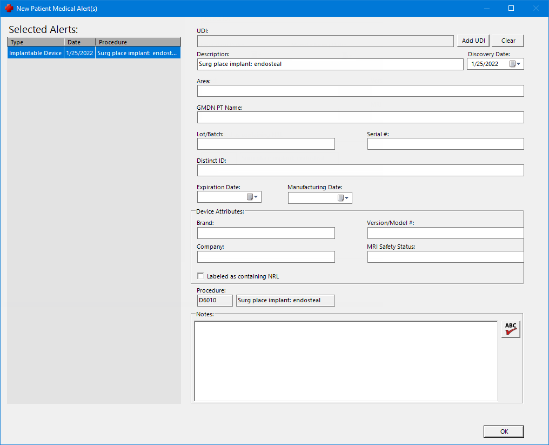
Task: Focus the MRI Safety Status field
Action: tap(445, 257)
